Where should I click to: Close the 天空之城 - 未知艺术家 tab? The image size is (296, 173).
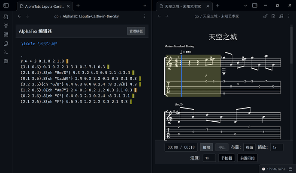pyautogui.click(x=208, y=6)
